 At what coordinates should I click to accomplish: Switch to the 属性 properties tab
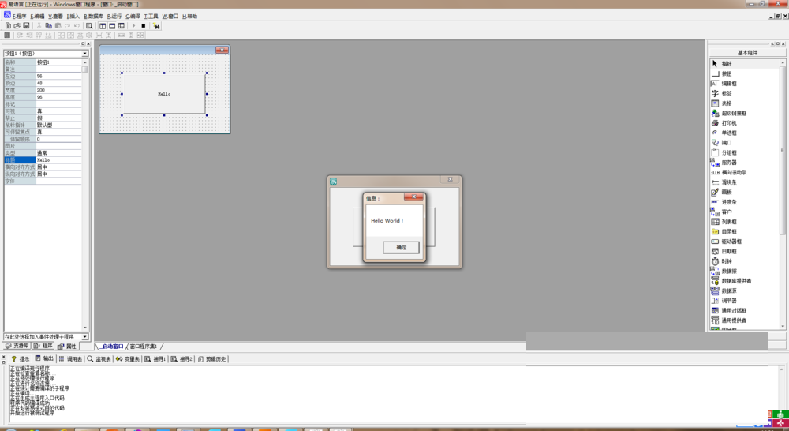[x=67, y=347]
